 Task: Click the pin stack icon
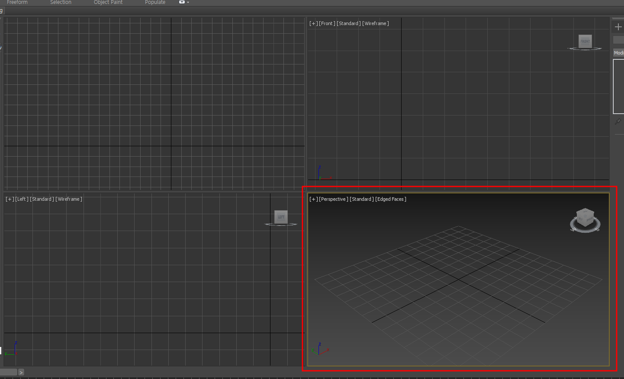[618, 122]
